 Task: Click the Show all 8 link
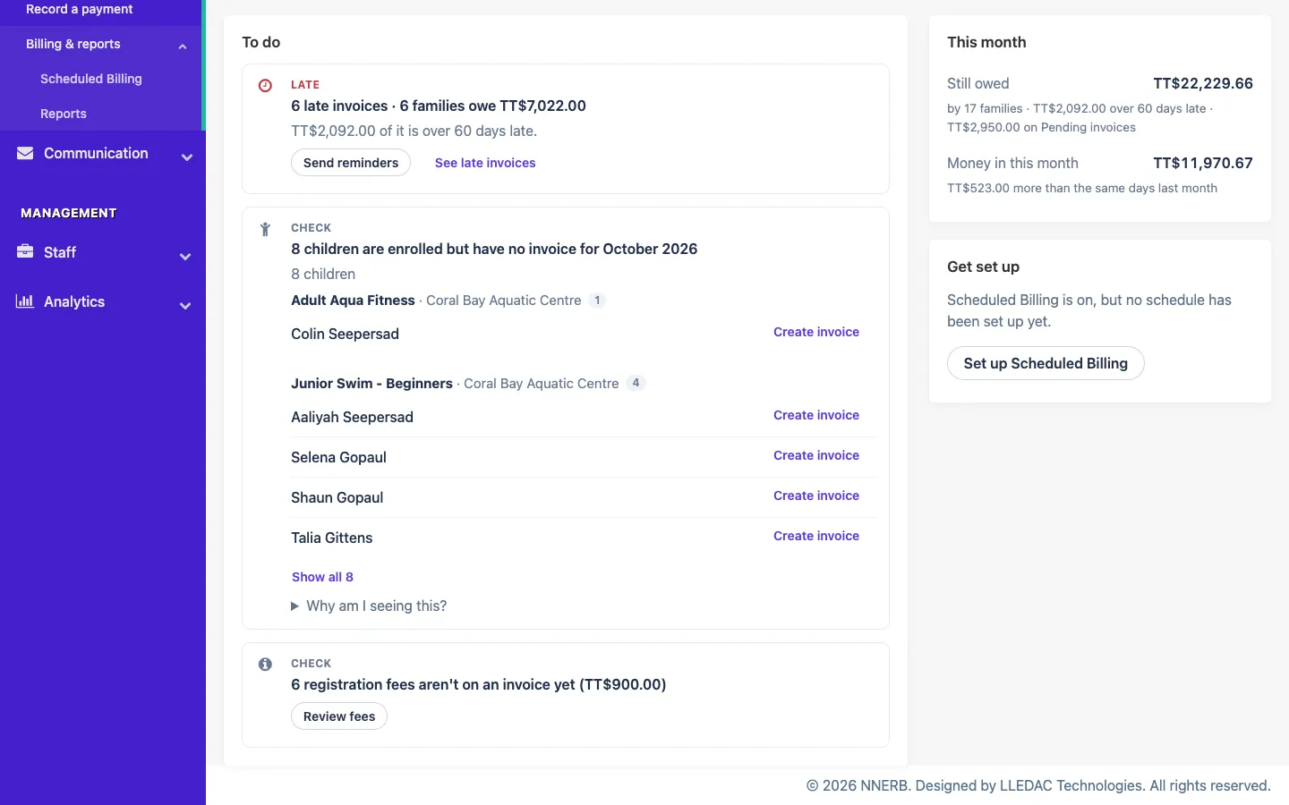[322, 577]
